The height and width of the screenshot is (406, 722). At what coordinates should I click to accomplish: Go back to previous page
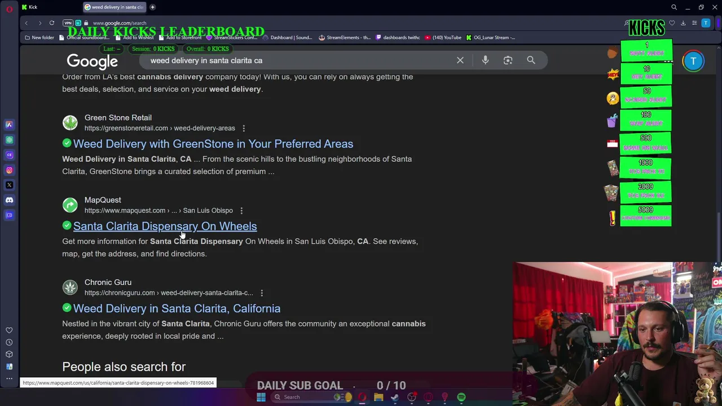(x=27, y=23)
